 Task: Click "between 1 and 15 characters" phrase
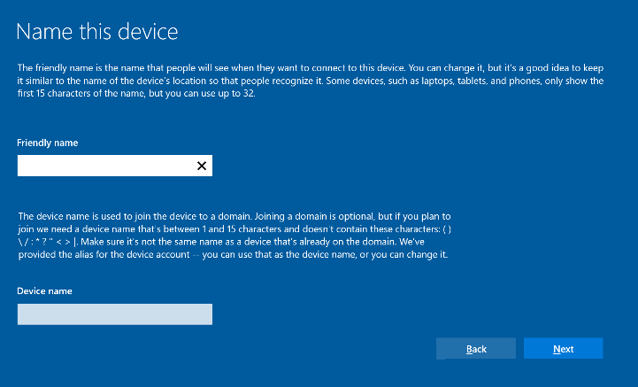(224, 228)
